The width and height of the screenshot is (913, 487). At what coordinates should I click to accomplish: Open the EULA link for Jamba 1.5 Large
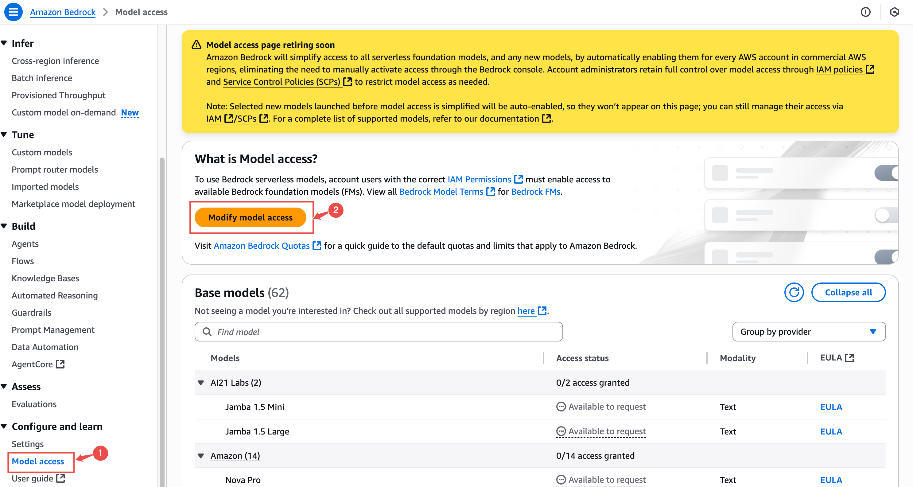pyautogui.click(x=831, y=431)
